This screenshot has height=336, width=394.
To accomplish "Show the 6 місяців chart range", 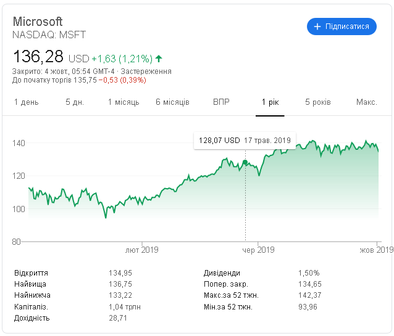I will [x=172, y=102].
